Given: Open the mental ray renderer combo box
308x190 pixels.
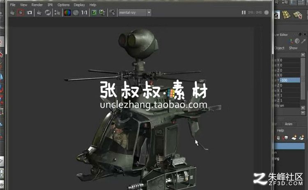Looking at the screenshot, I should tap(135, 13).
